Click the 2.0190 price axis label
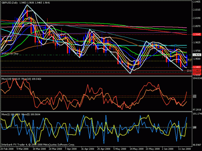This screenshot has width=202, height=151. (x=197, y=18)
